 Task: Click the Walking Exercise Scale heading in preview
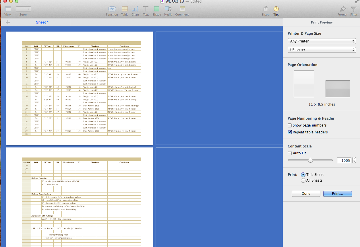pos(41,194)
